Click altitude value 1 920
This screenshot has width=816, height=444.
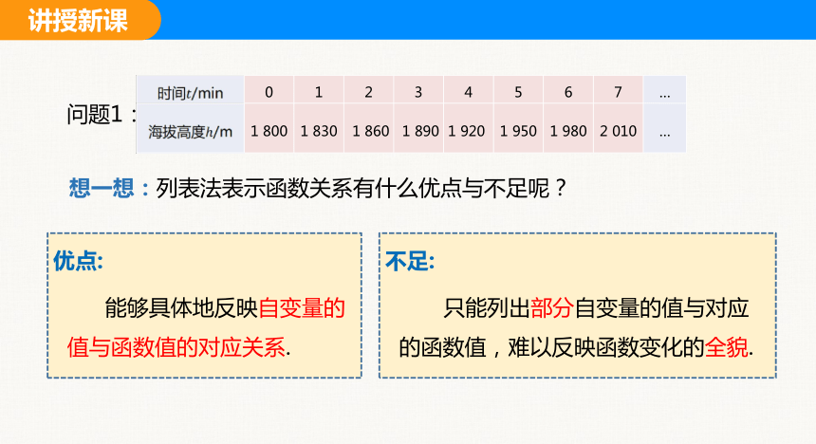[x=466, y=131]
